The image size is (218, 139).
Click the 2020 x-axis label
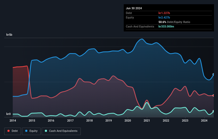[x=128, y=121]
